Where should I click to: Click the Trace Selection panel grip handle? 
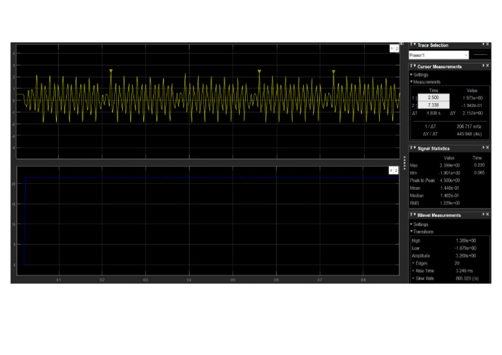[x=411, y=45]
